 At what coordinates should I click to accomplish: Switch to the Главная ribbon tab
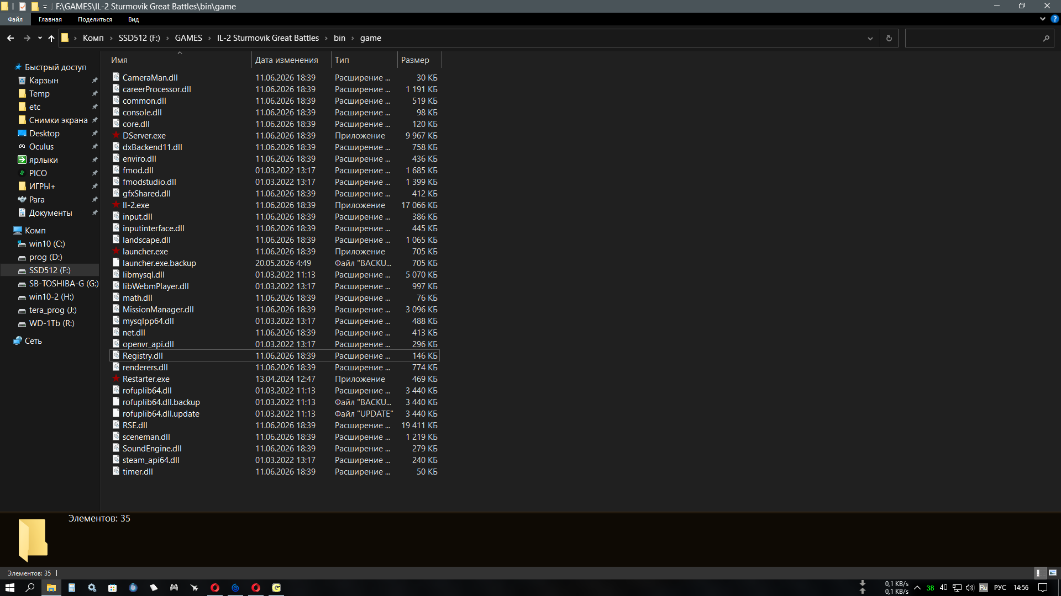(x=50, y=19)
